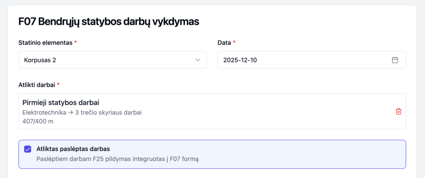
Task: Click the F07 Bendrųjų statybos darbų vykdymas heading
Action: (x=109, y=22)
